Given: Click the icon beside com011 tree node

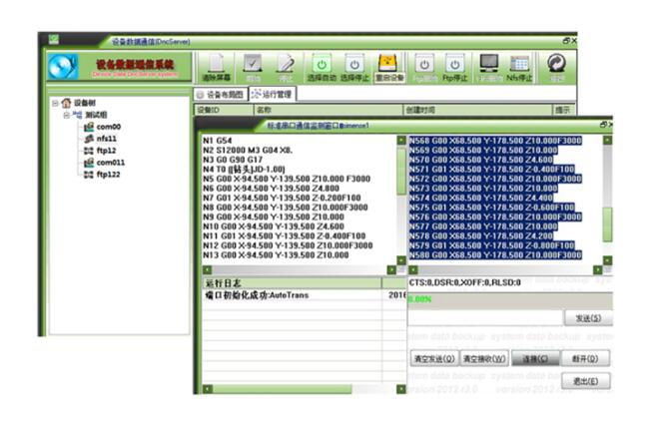Looking at the screenshot, I should tap(89, 163).
